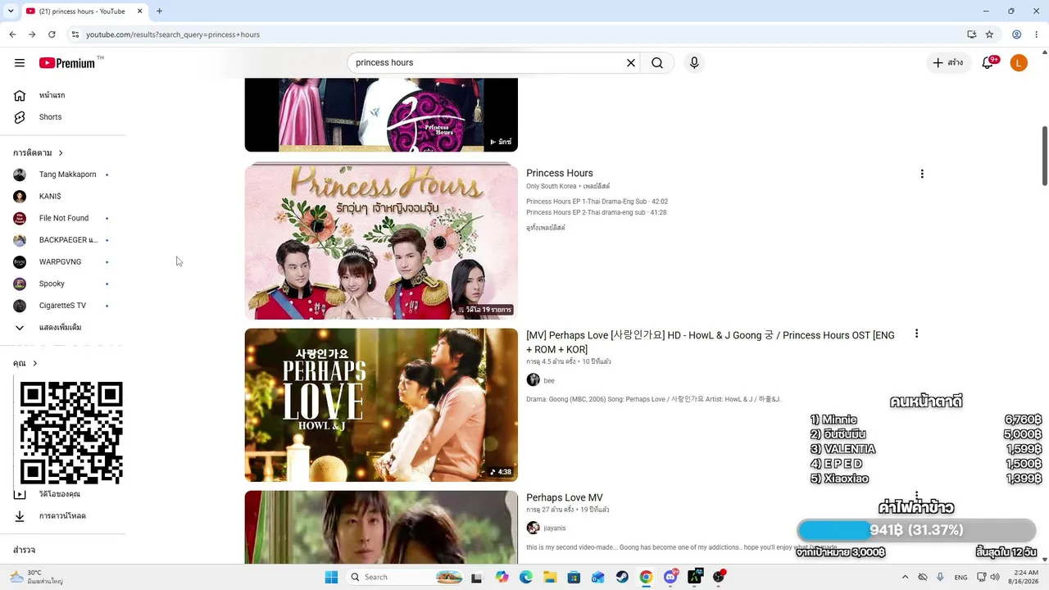Go forward with the browser forward arrow

coord(32,34)
